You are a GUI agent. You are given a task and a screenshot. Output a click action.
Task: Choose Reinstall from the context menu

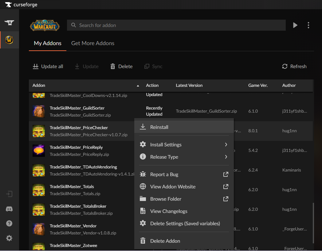184,127
